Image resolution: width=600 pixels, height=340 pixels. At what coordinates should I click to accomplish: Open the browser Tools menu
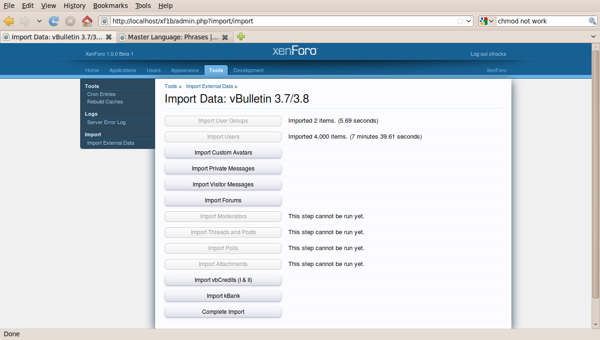click(x=143, y=6)
